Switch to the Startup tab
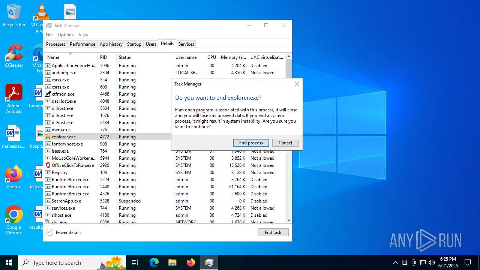 [x=134, y=44]
